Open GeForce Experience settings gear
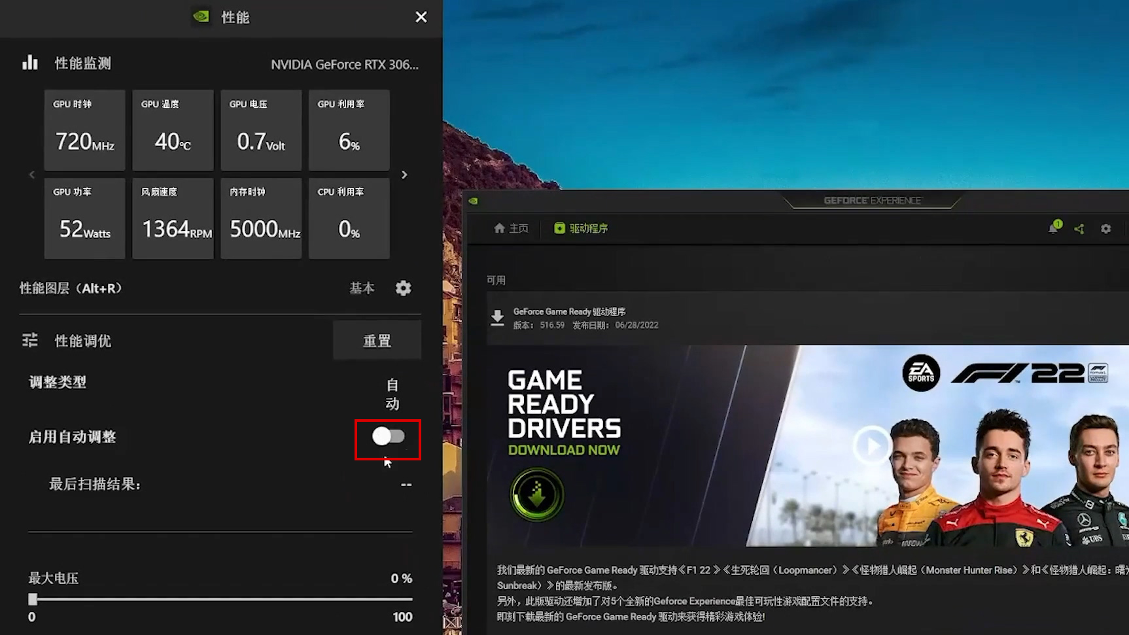The width and height of the screenshot is (1129, 635). click(x=1105, y=229)
